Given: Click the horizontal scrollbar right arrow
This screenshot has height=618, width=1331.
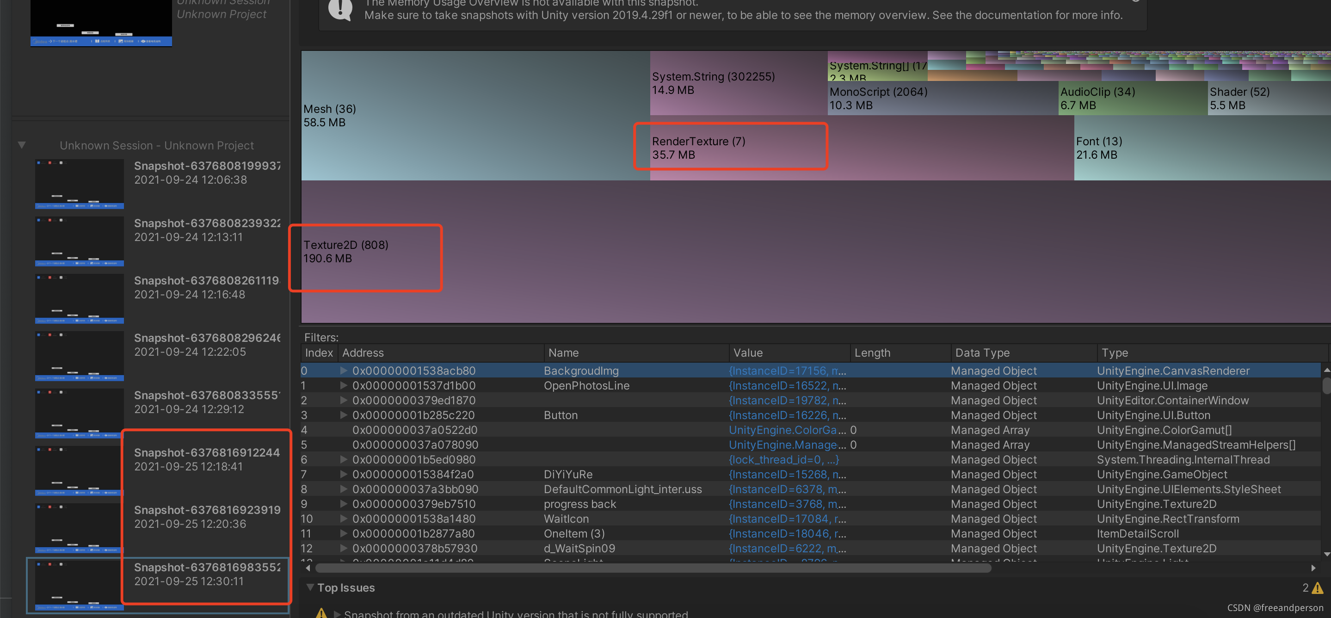Looking at the screenshot, I should pyautogui.click(x=1313, y=568).
